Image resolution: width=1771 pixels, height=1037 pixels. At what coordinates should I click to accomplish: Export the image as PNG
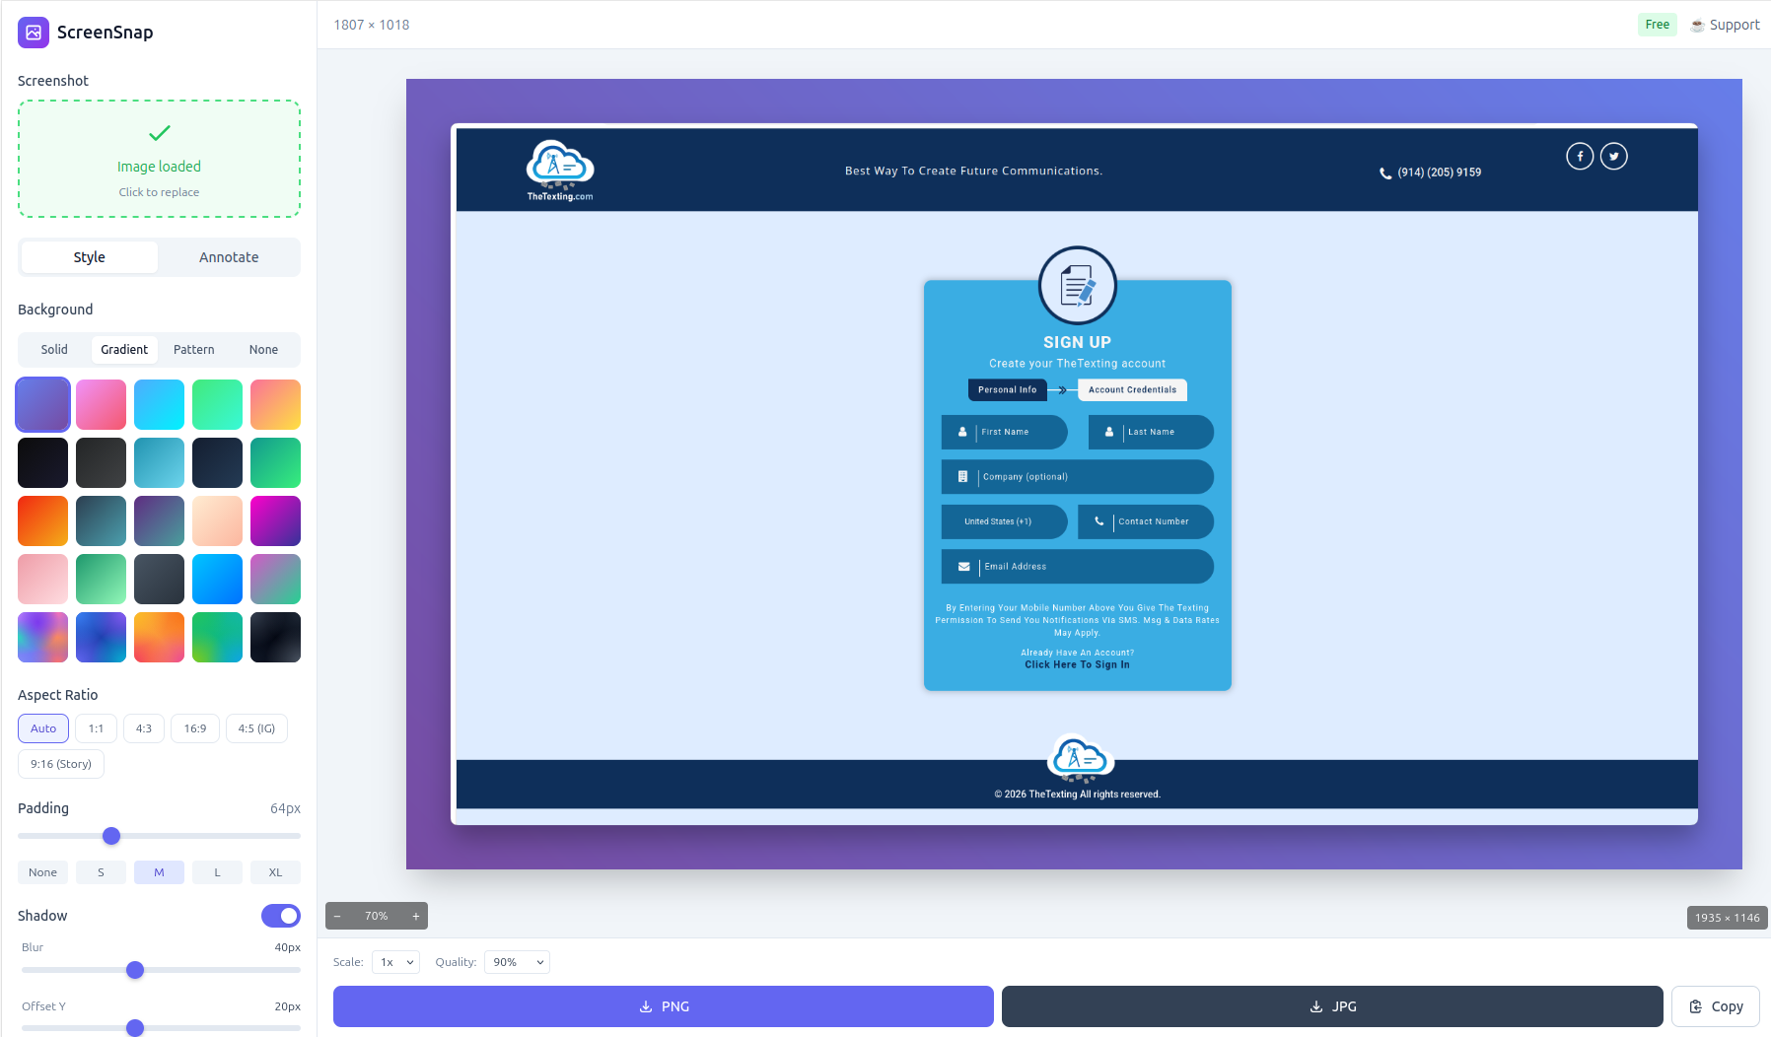click(663, 1006)
